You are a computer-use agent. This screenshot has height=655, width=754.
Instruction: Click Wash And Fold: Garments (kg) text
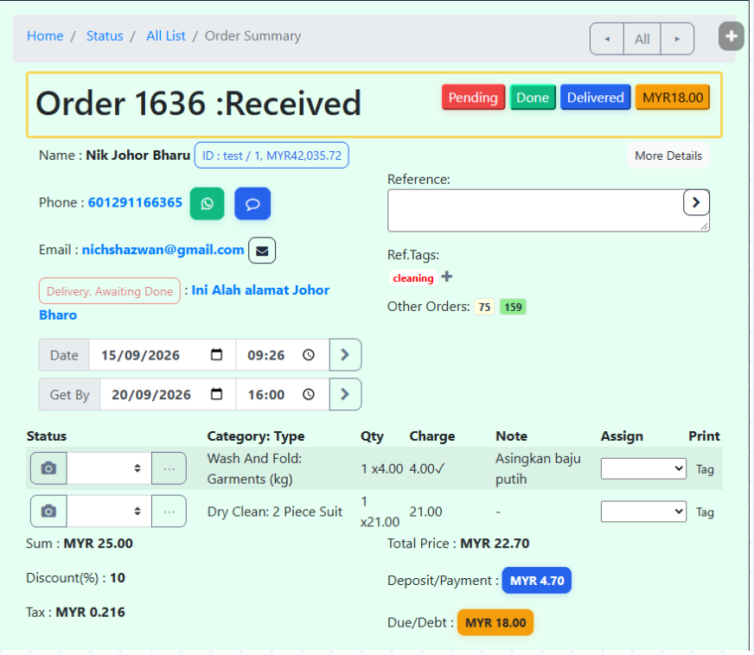[x=254, y=468]
